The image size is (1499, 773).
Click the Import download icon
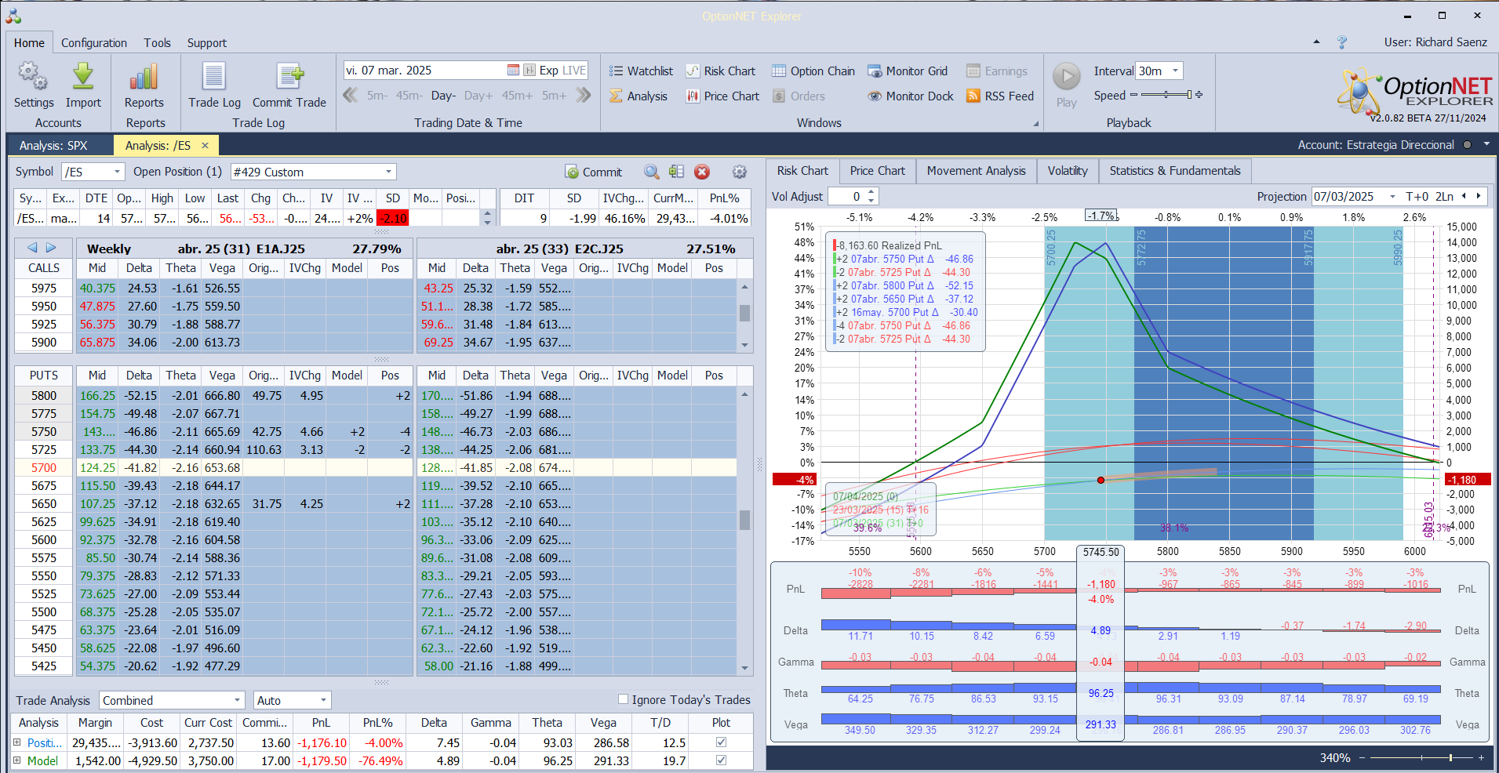pos(83,77)
